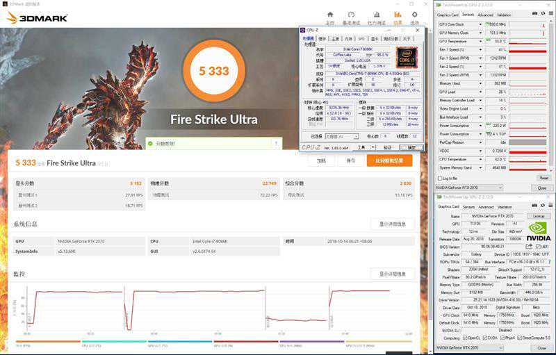Expand the GPU Core Clock sensor dropdown

click(x=479, y=24)
